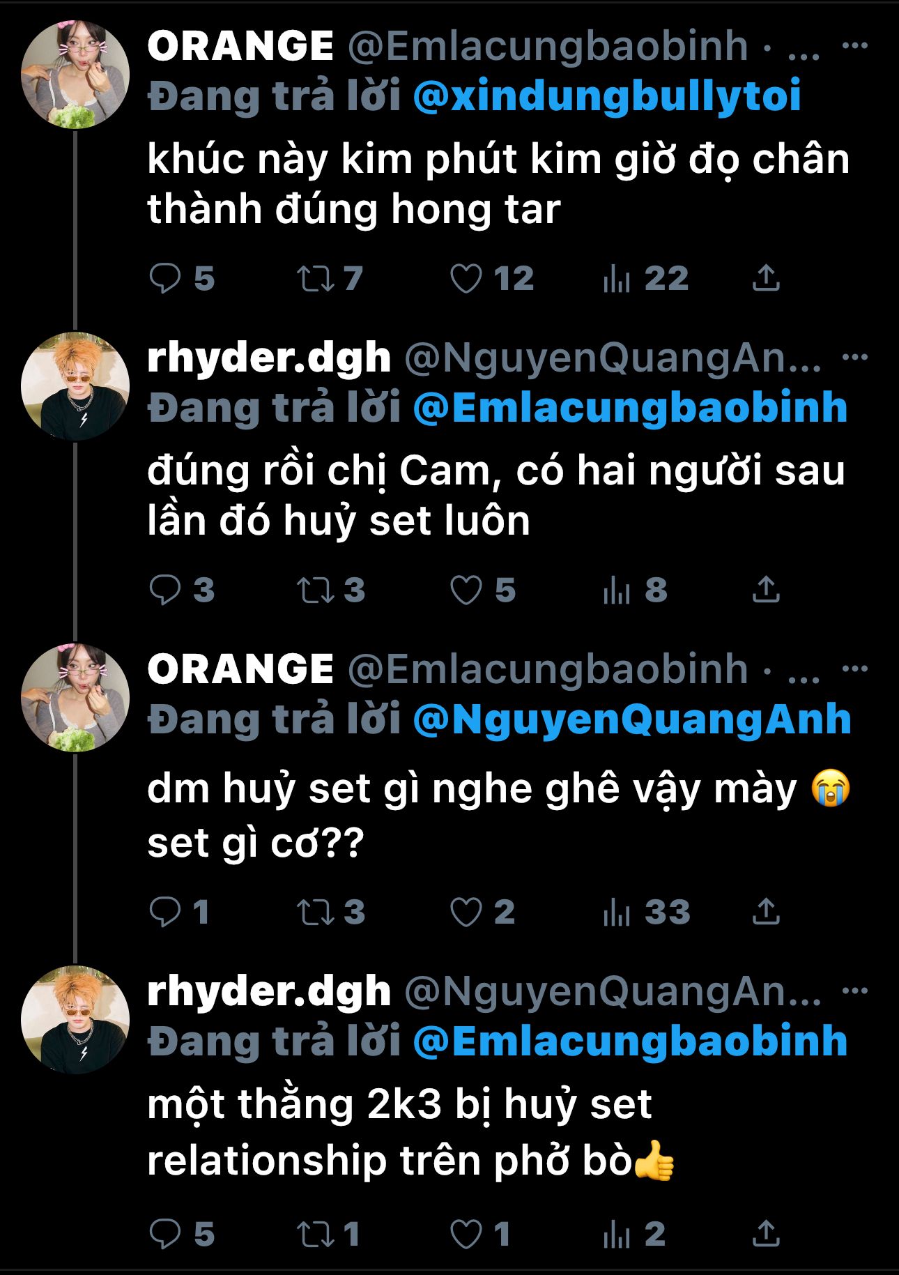Screen dimensions: 899x1275
Task: Open more options for first ORANGE tweet
Action: click(x=854, y=46)
